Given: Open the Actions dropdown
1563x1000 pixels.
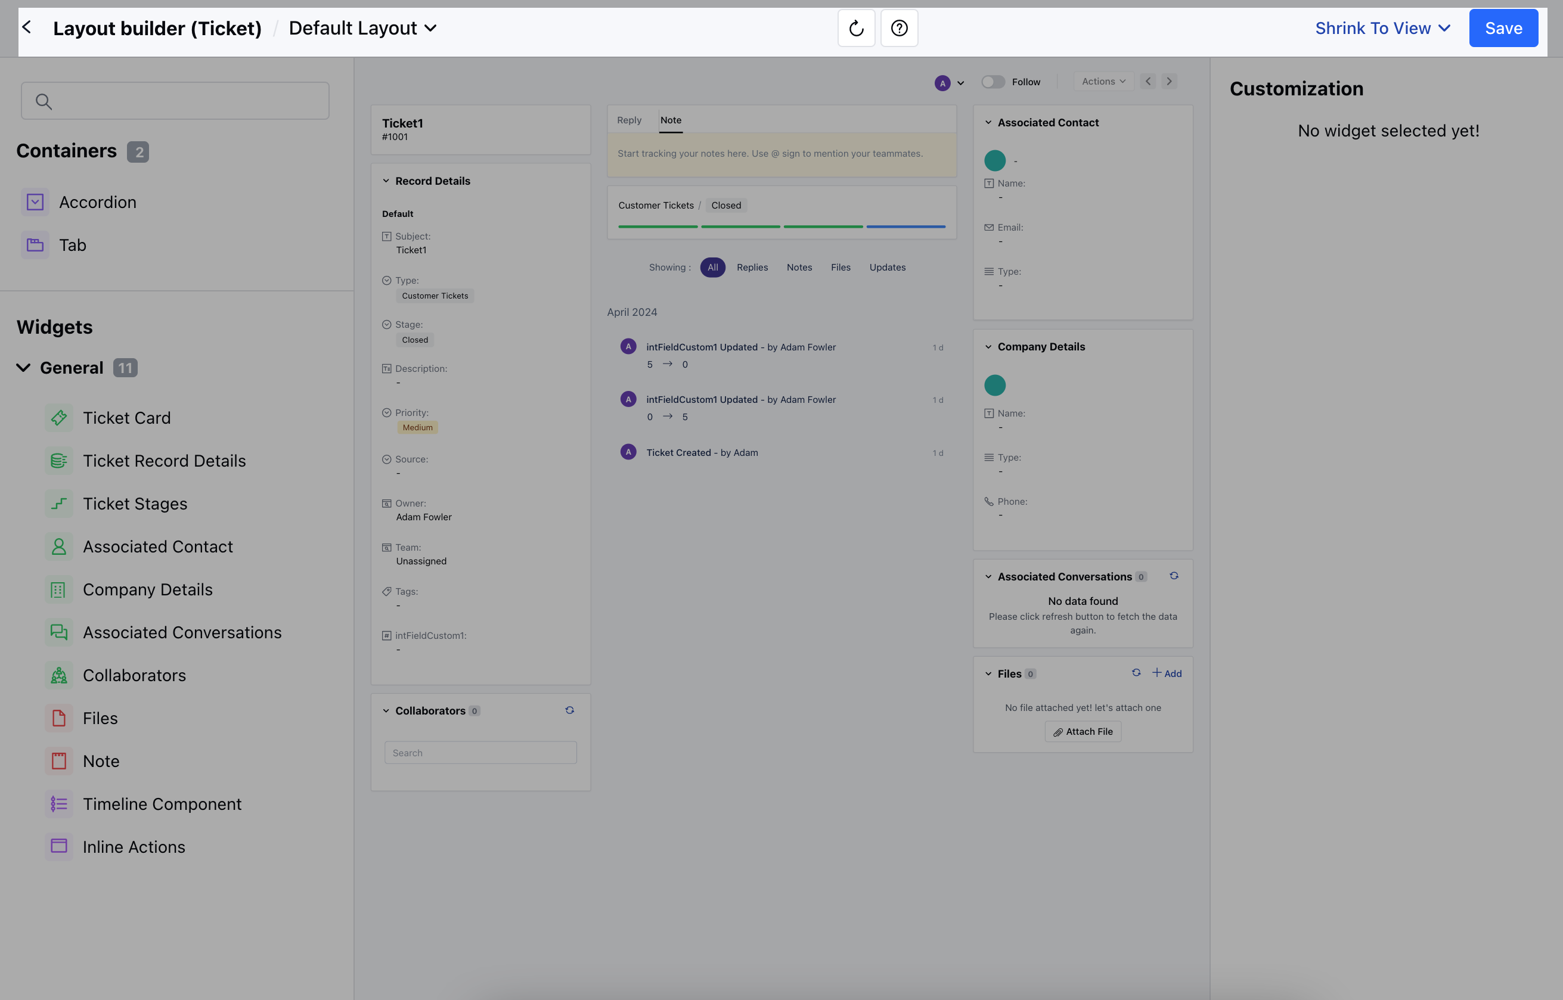Looking at the screenshot, I should coord(1103,80).
